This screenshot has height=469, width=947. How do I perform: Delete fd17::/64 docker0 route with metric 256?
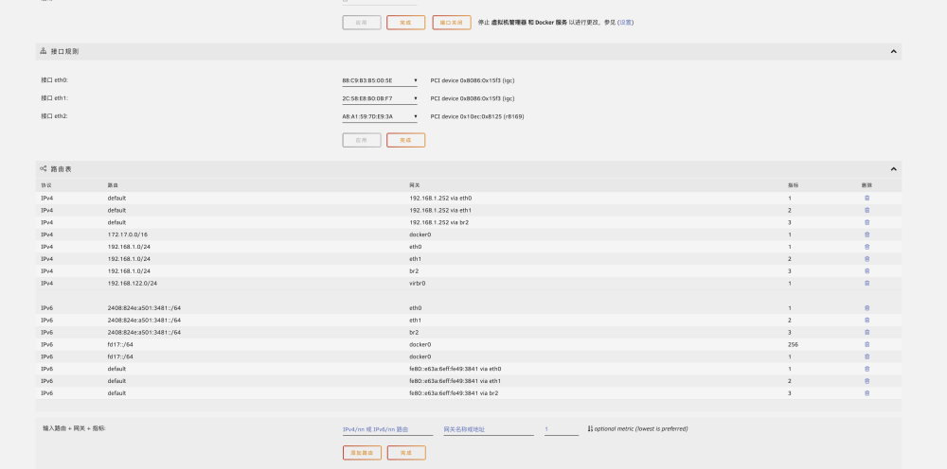click(867, 344)
